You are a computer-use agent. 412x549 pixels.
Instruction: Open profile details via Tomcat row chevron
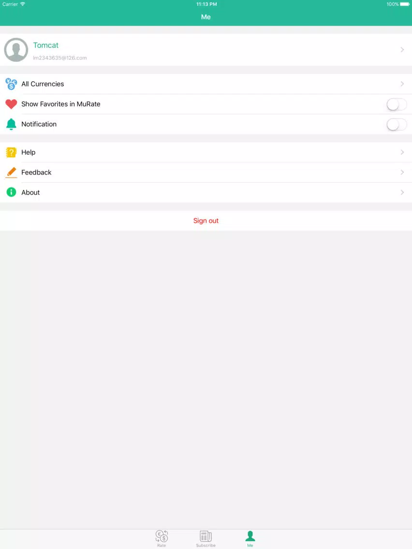point(402,50)
